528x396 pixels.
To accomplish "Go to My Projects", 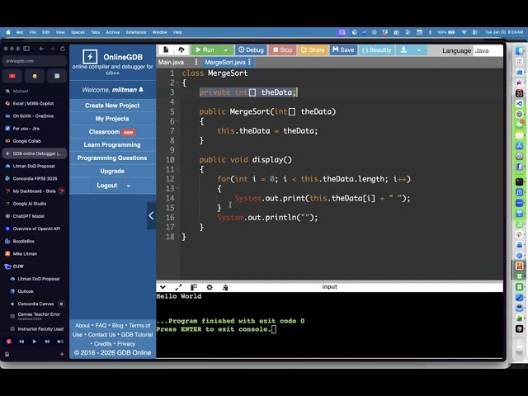I will 112,119.
